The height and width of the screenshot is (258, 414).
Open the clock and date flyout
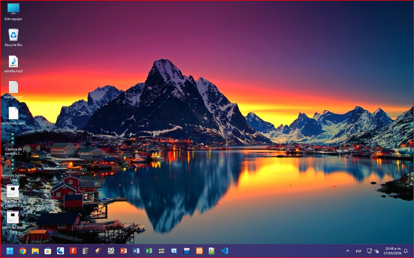pyautogui.click(x=392, y=251)
